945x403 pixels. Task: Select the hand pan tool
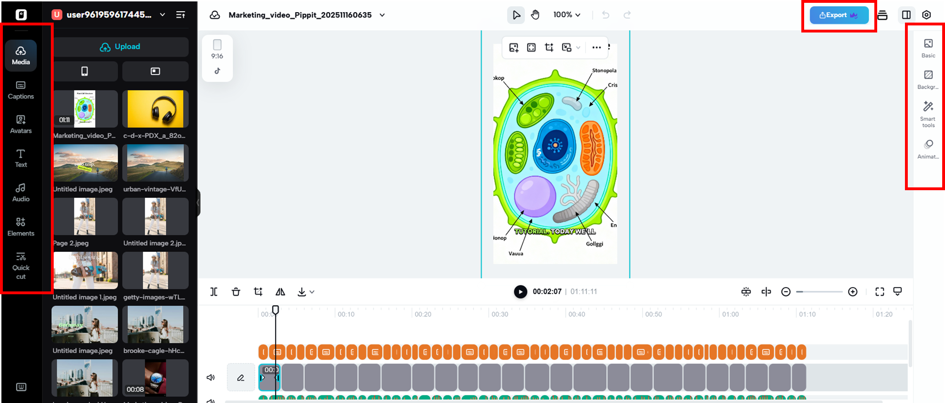click(535, 15)
